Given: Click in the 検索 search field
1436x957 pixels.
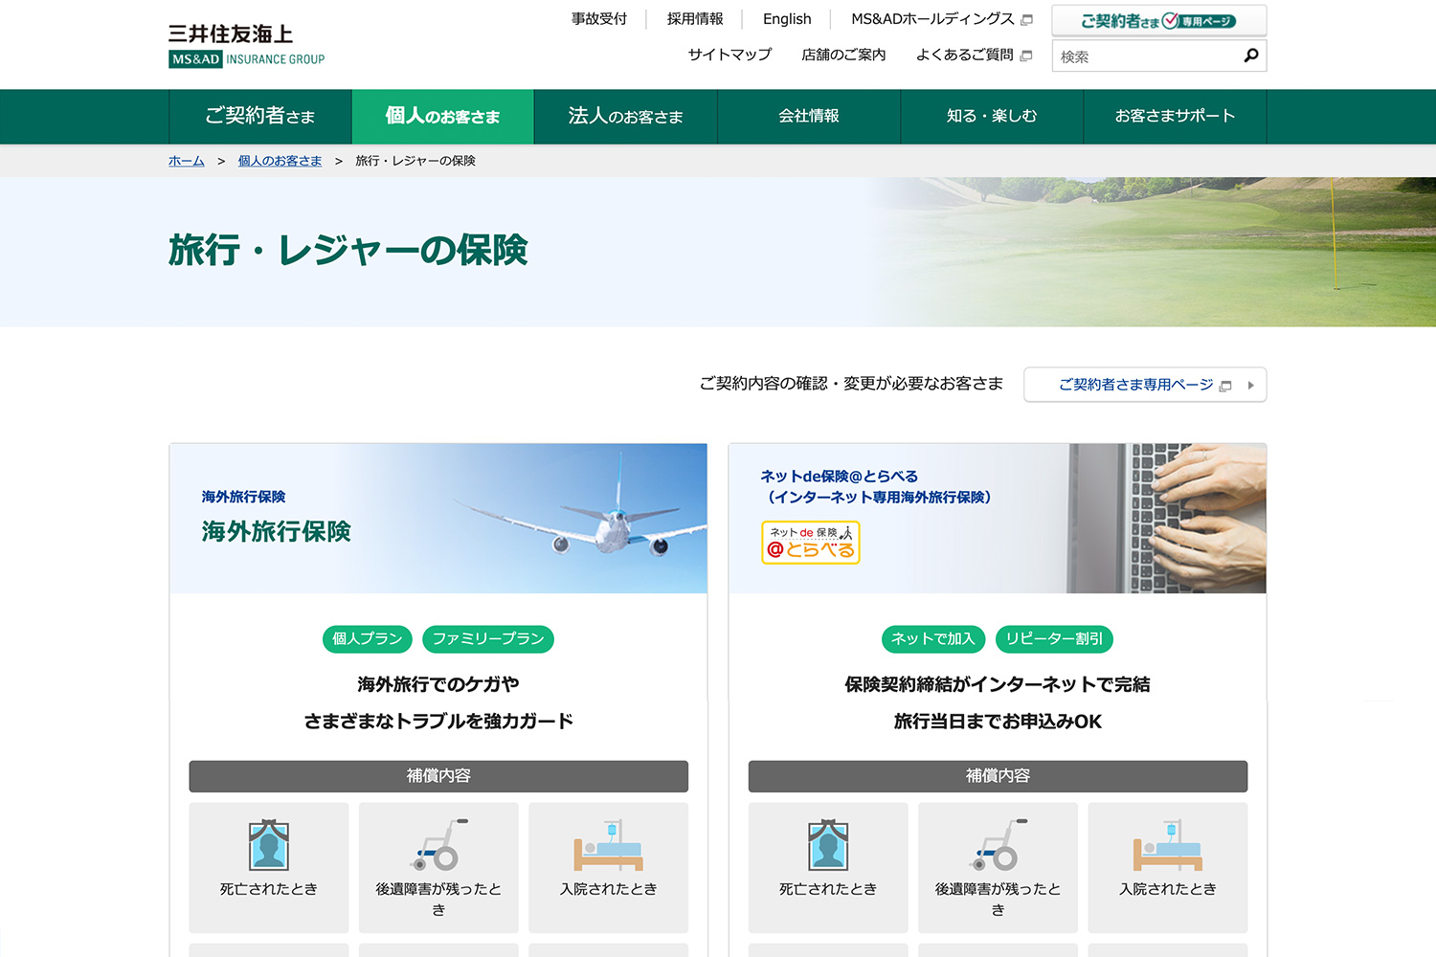Looking at the screenshot, I should [x=1147, y=56].
